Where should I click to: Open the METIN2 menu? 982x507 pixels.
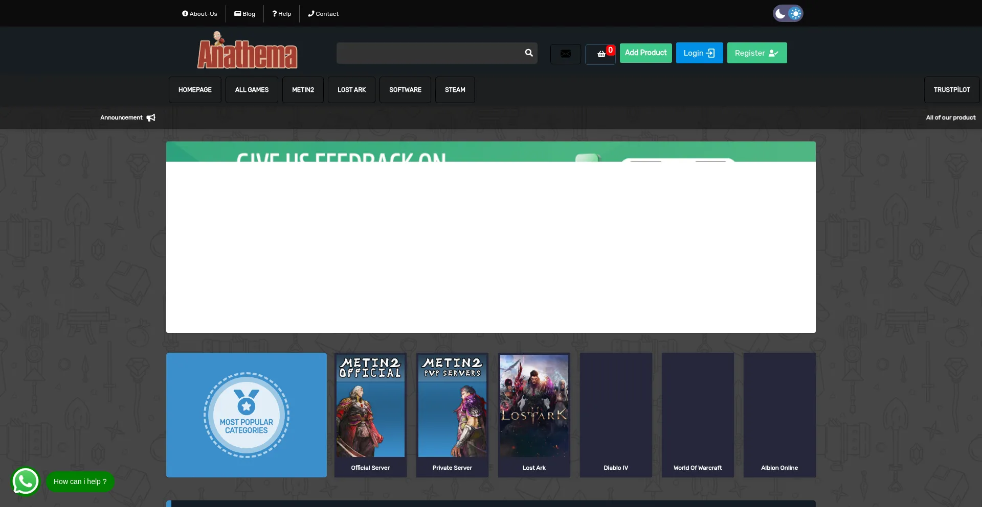pos(303,89)
